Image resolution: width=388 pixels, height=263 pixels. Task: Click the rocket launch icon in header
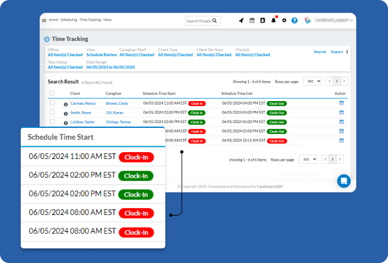[x=241, y=21]
